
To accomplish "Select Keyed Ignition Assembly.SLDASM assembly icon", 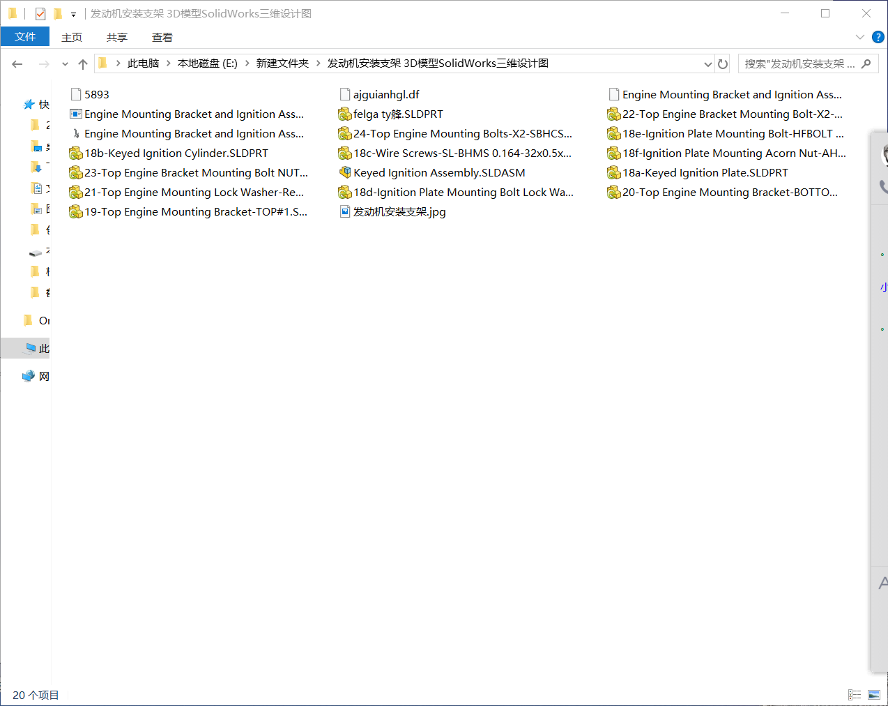I will (x=344, y=172).
